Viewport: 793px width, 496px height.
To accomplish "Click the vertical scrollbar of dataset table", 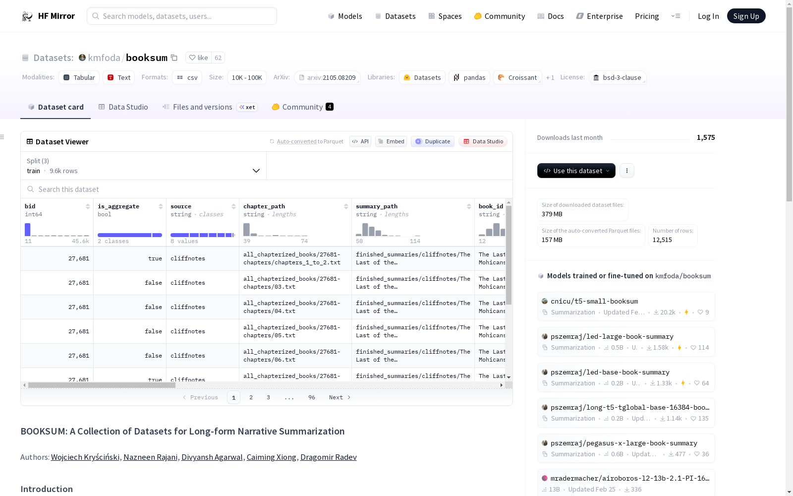I will coord(509,255).
